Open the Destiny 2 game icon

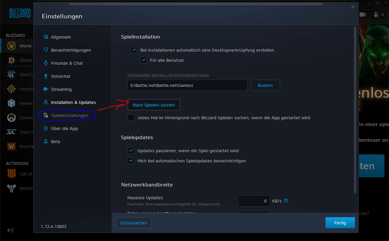[x=11, y=188]
